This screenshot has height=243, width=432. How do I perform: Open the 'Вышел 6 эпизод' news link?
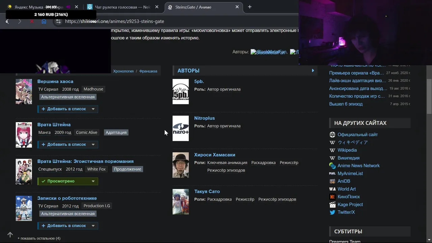[x=346, y=104]
